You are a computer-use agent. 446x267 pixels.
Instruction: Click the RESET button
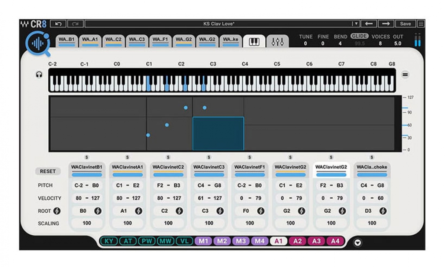tap(48, 171)
